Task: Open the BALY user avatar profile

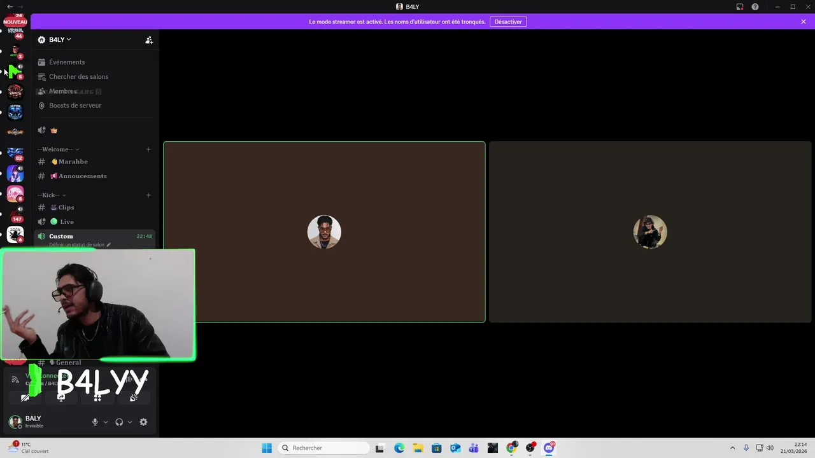Action: pos(15,422)
